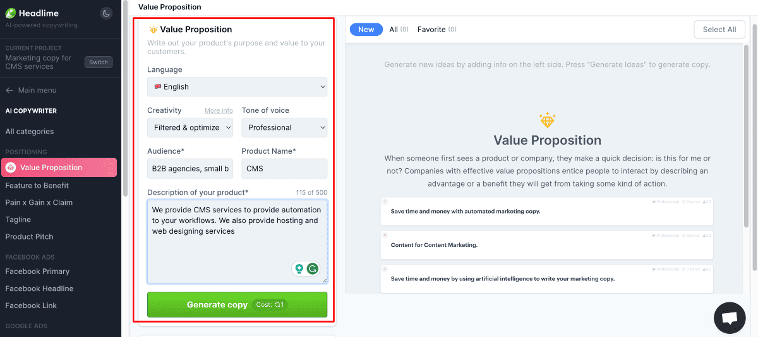Click the Select All button
Screen dimensions: 758x337
click(719, 30)
